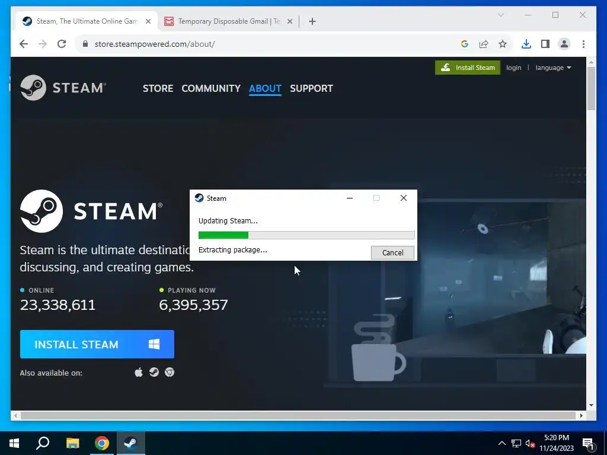Close the Steam browser tab
This screenshot has width=607, height=455.
click(x=148, y=21)
